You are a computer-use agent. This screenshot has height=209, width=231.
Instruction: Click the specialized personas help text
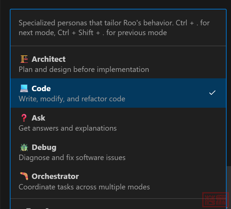pyautogui.click(x=114, y=28)
